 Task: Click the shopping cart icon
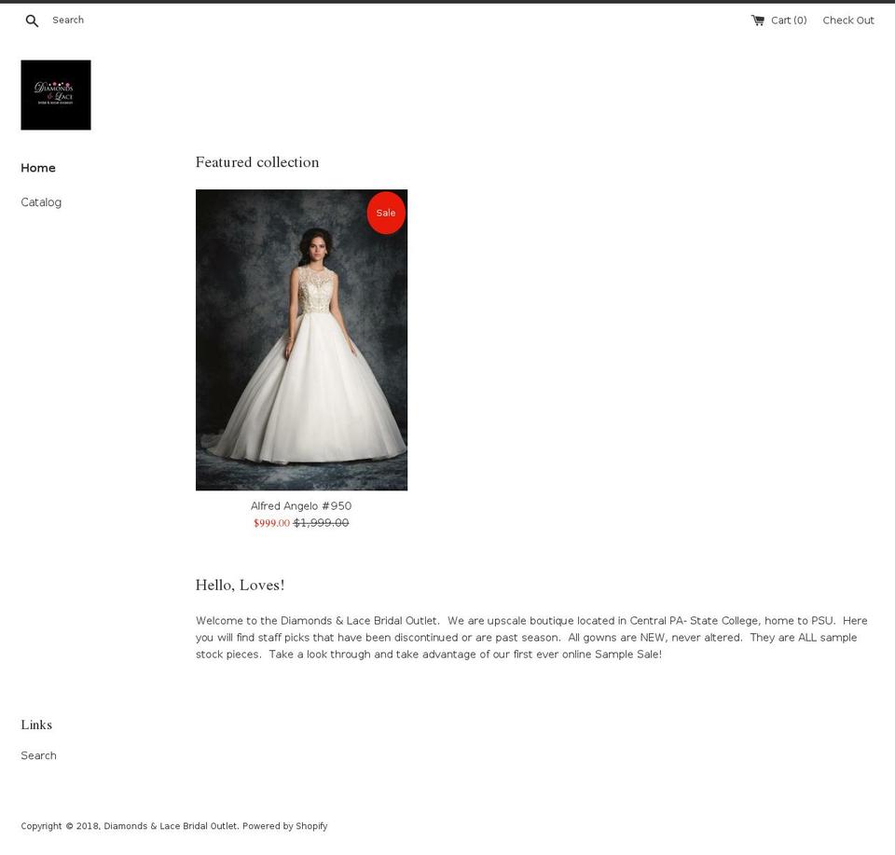click(x=757, y=20)
